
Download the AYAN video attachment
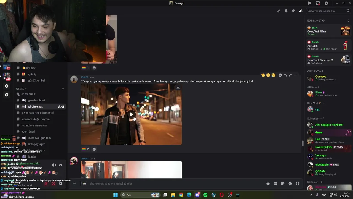coord(178,88)
